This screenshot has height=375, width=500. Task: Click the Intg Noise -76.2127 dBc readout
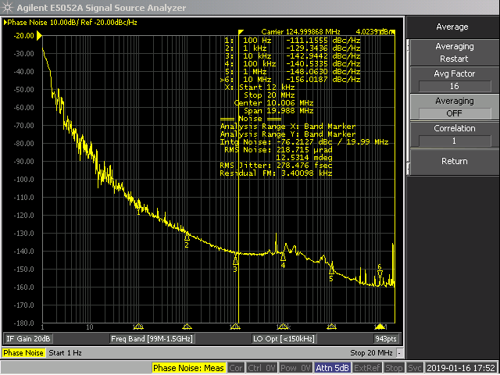304,142
